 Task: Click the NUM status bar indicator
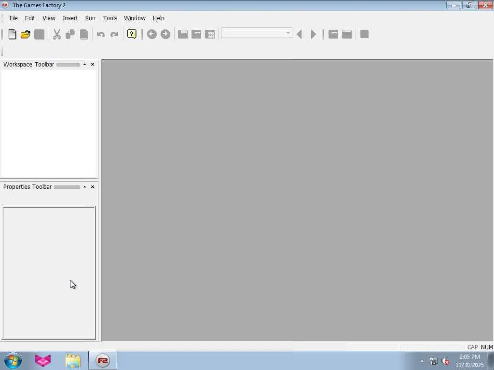click(x=487, y=347)
